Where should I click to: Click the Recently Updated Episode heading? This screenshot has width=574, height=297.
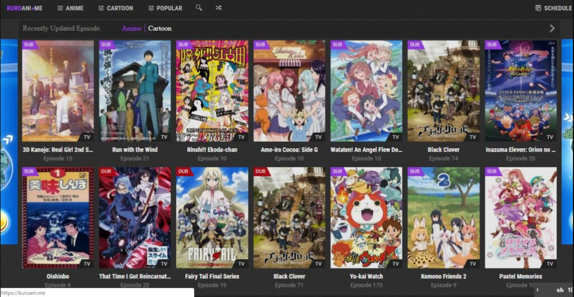click(61, 29)
